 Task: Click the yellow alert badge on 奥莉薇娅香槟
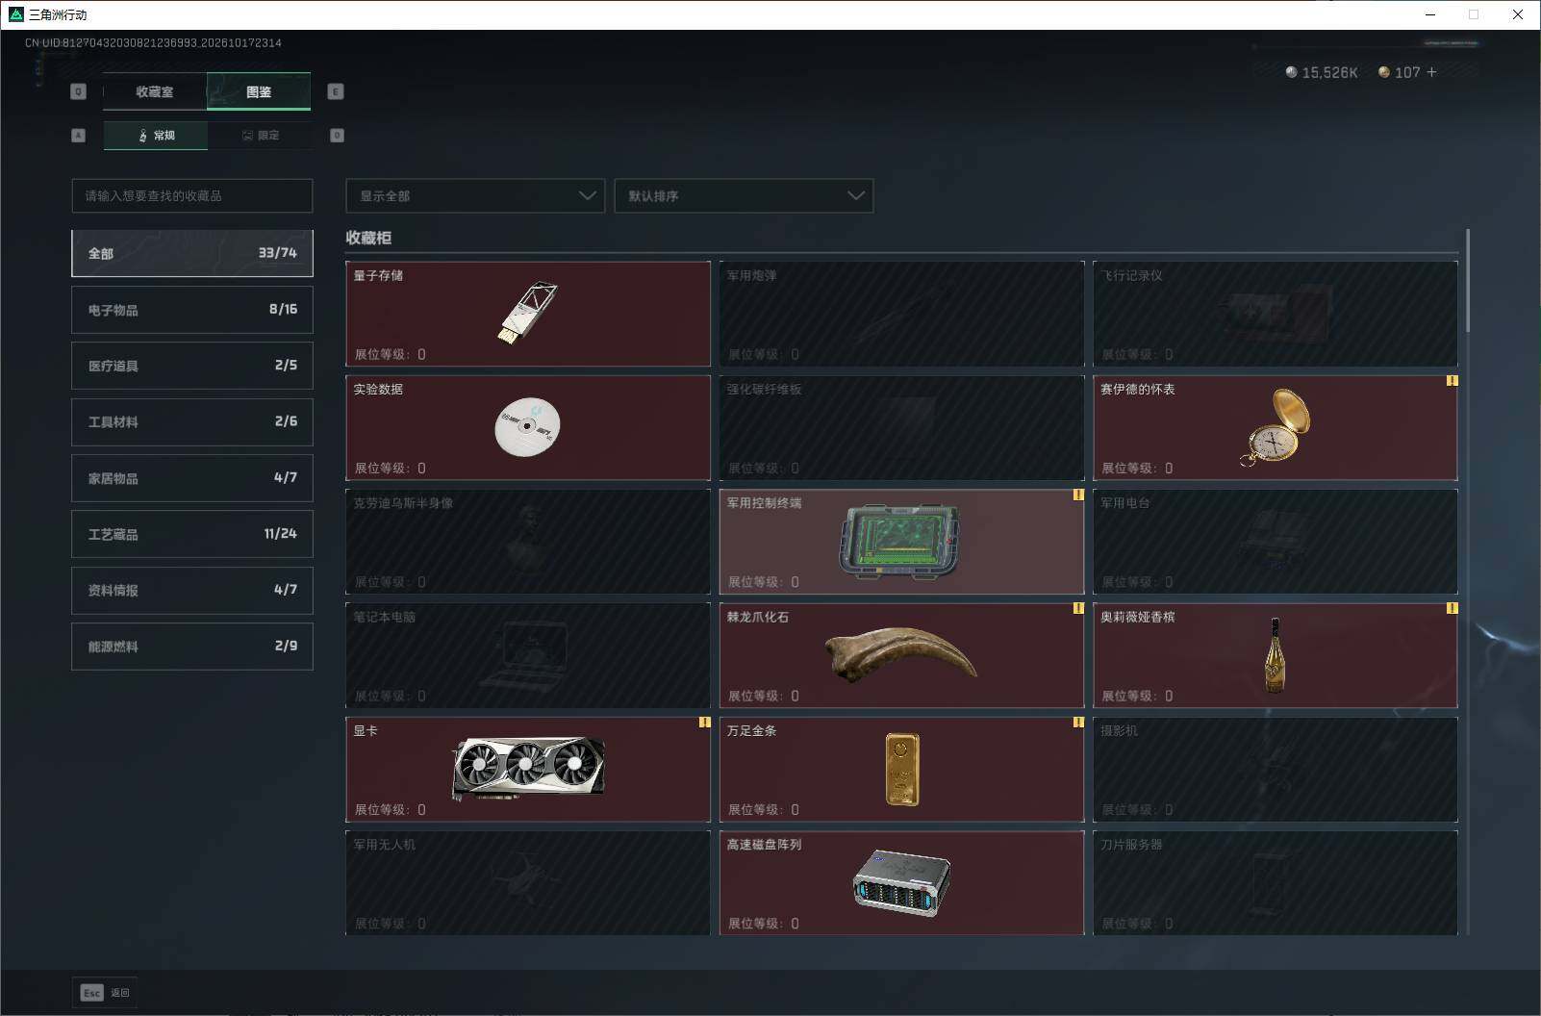1452,608
